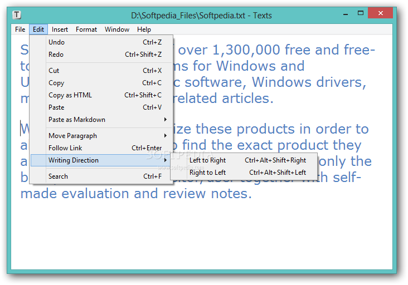Click the text 'made evaluation and review notes.'
Image resolution: width=408 pixels, height=285 pixels.
(136, 194)
